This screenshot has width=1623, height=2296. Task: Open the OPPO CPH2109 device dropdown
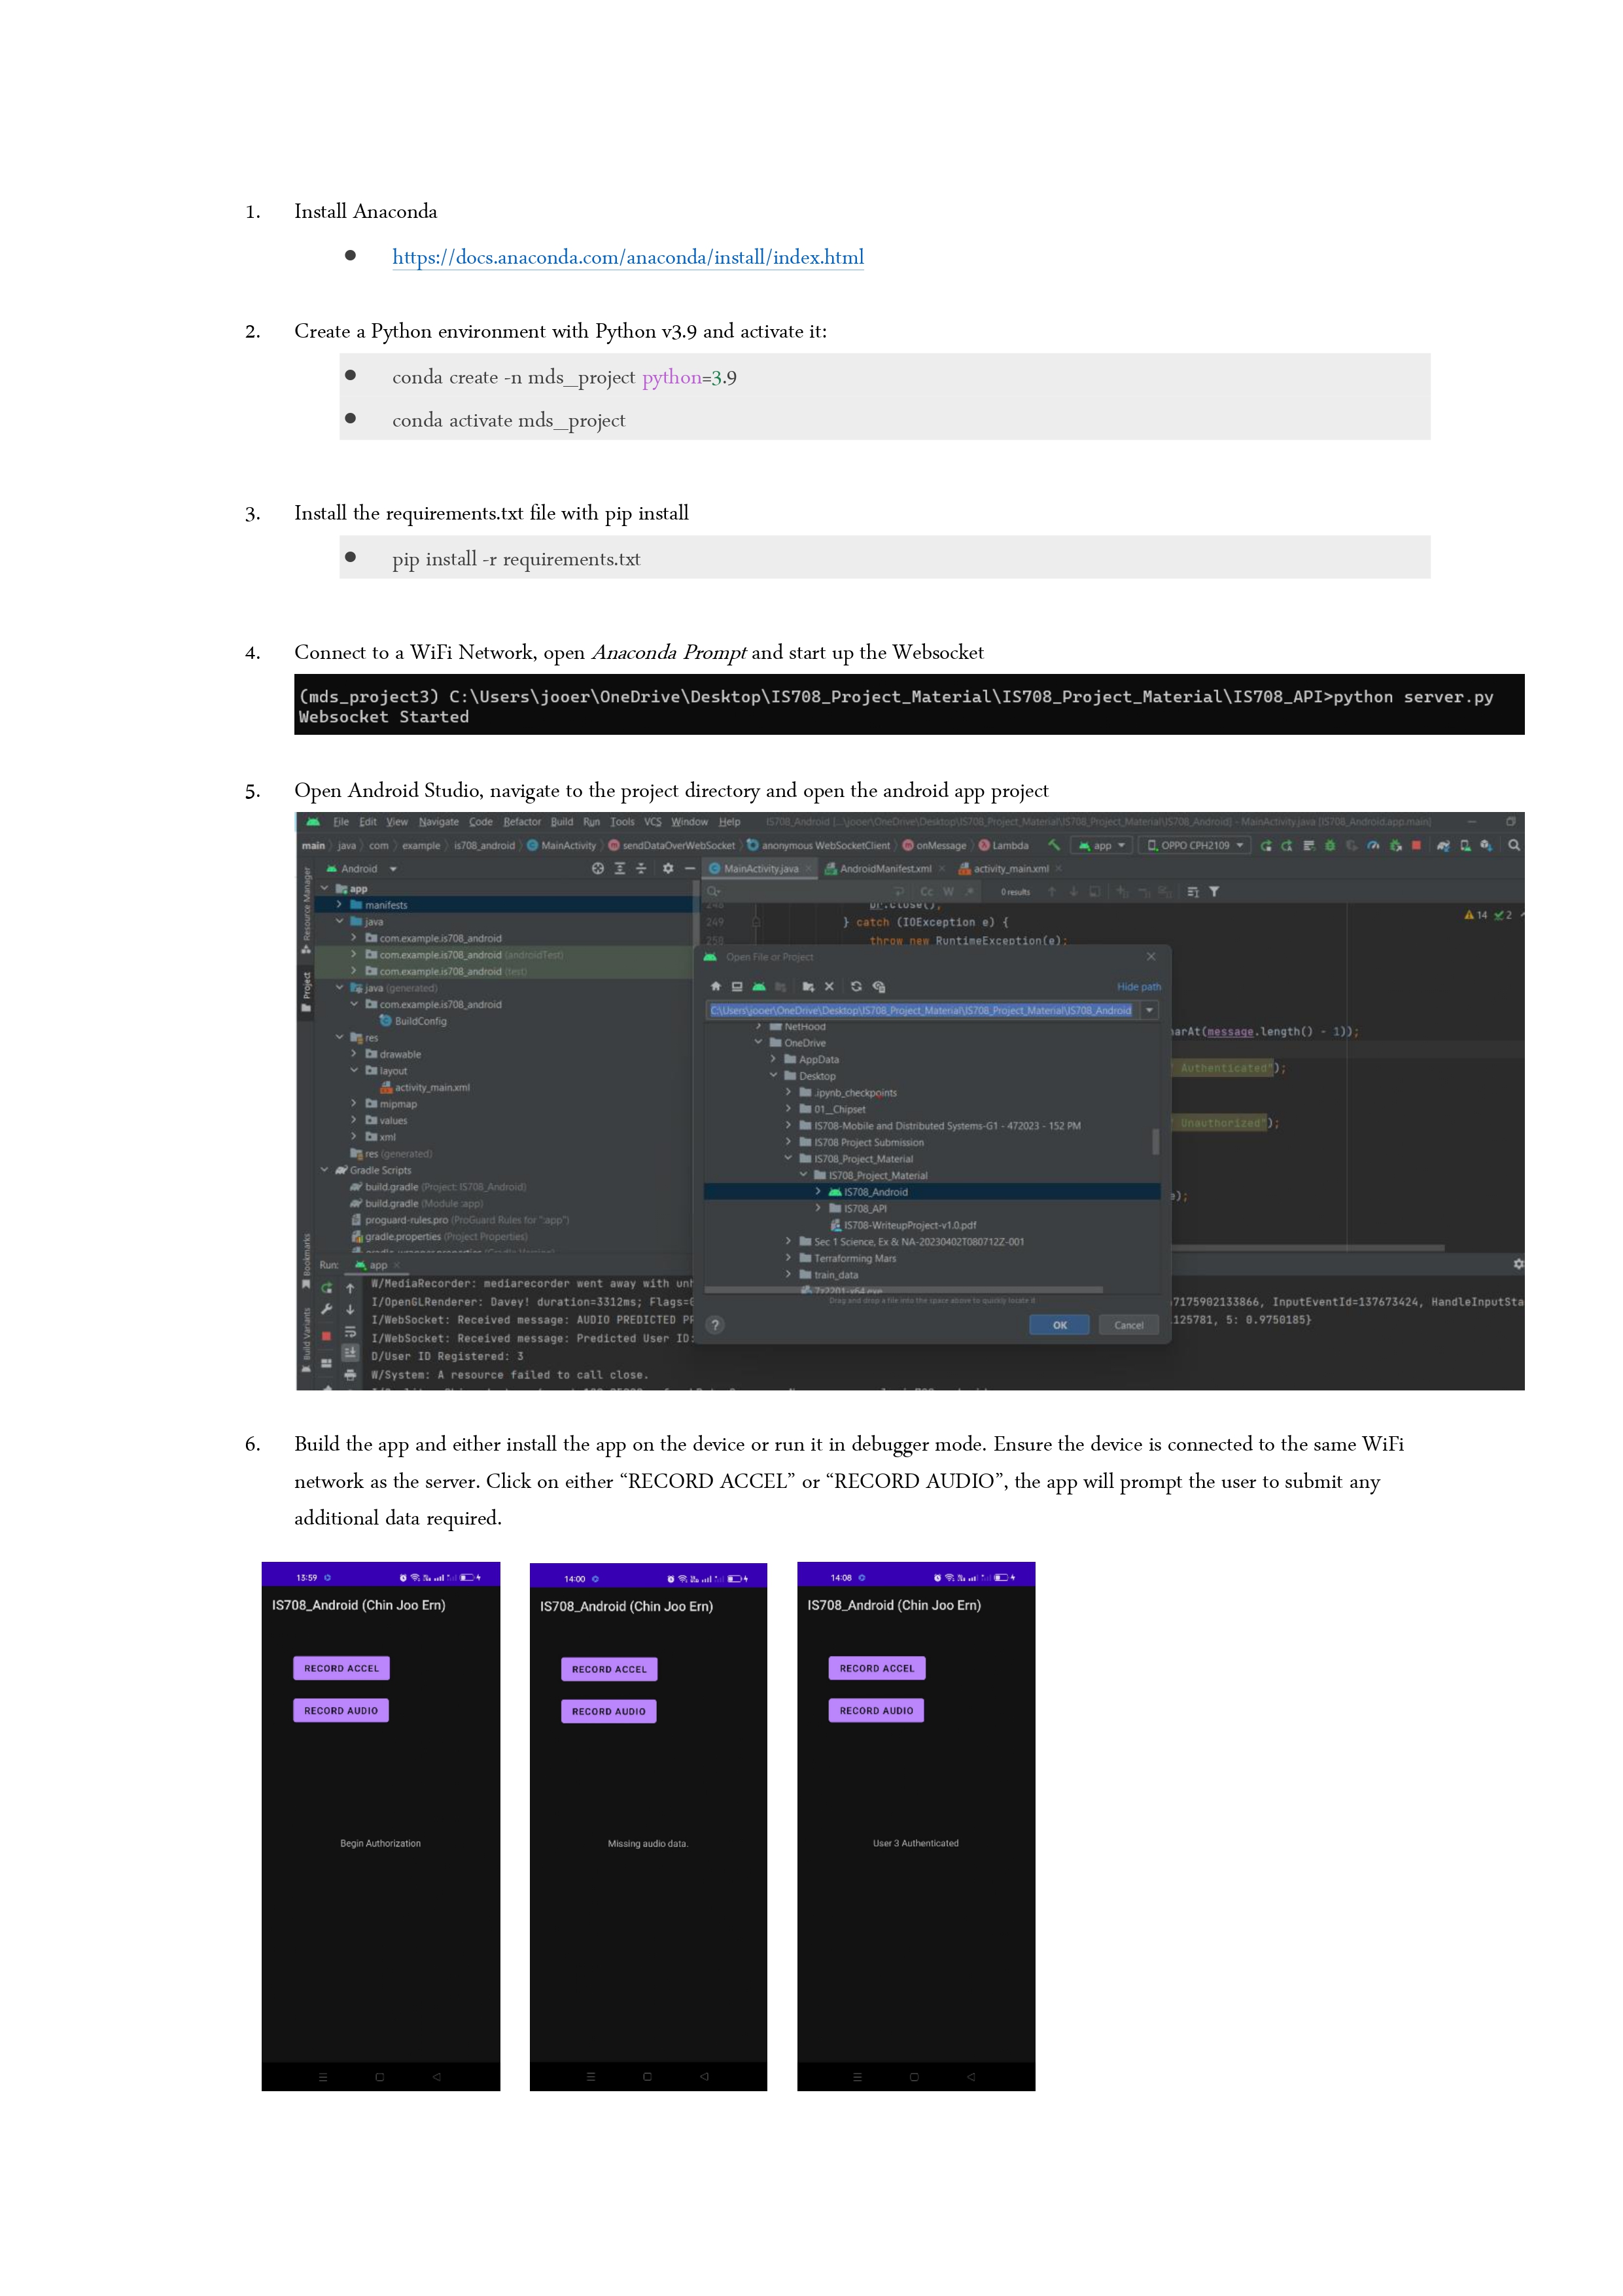click(1195, 846)
